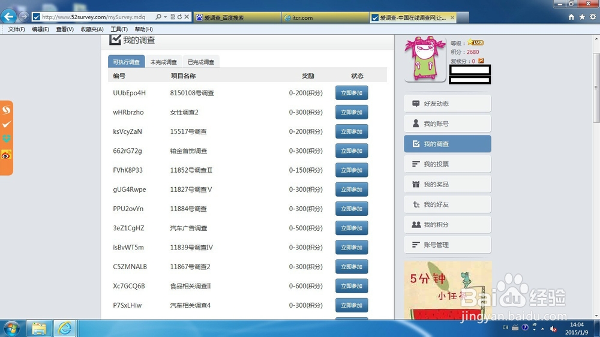Click 立即参加 for 11867号调查2

352,267
